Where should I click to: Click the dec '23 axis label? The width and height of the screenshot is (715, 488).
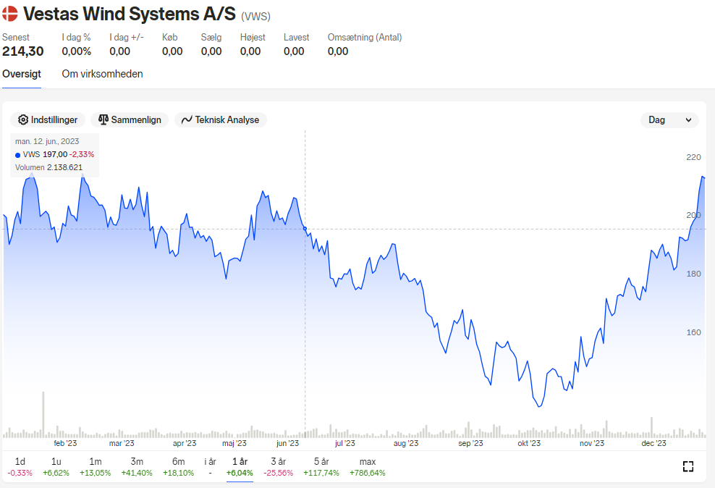(653, 443)
